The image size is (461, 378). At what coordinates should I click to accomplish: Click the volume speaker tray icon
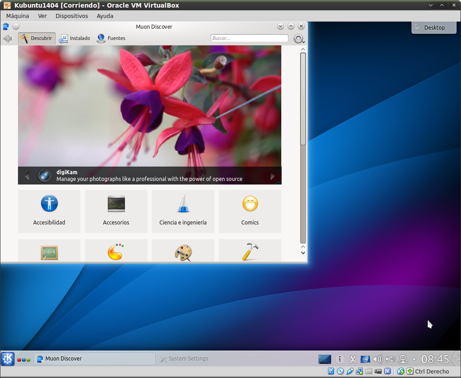coord(377,359)
